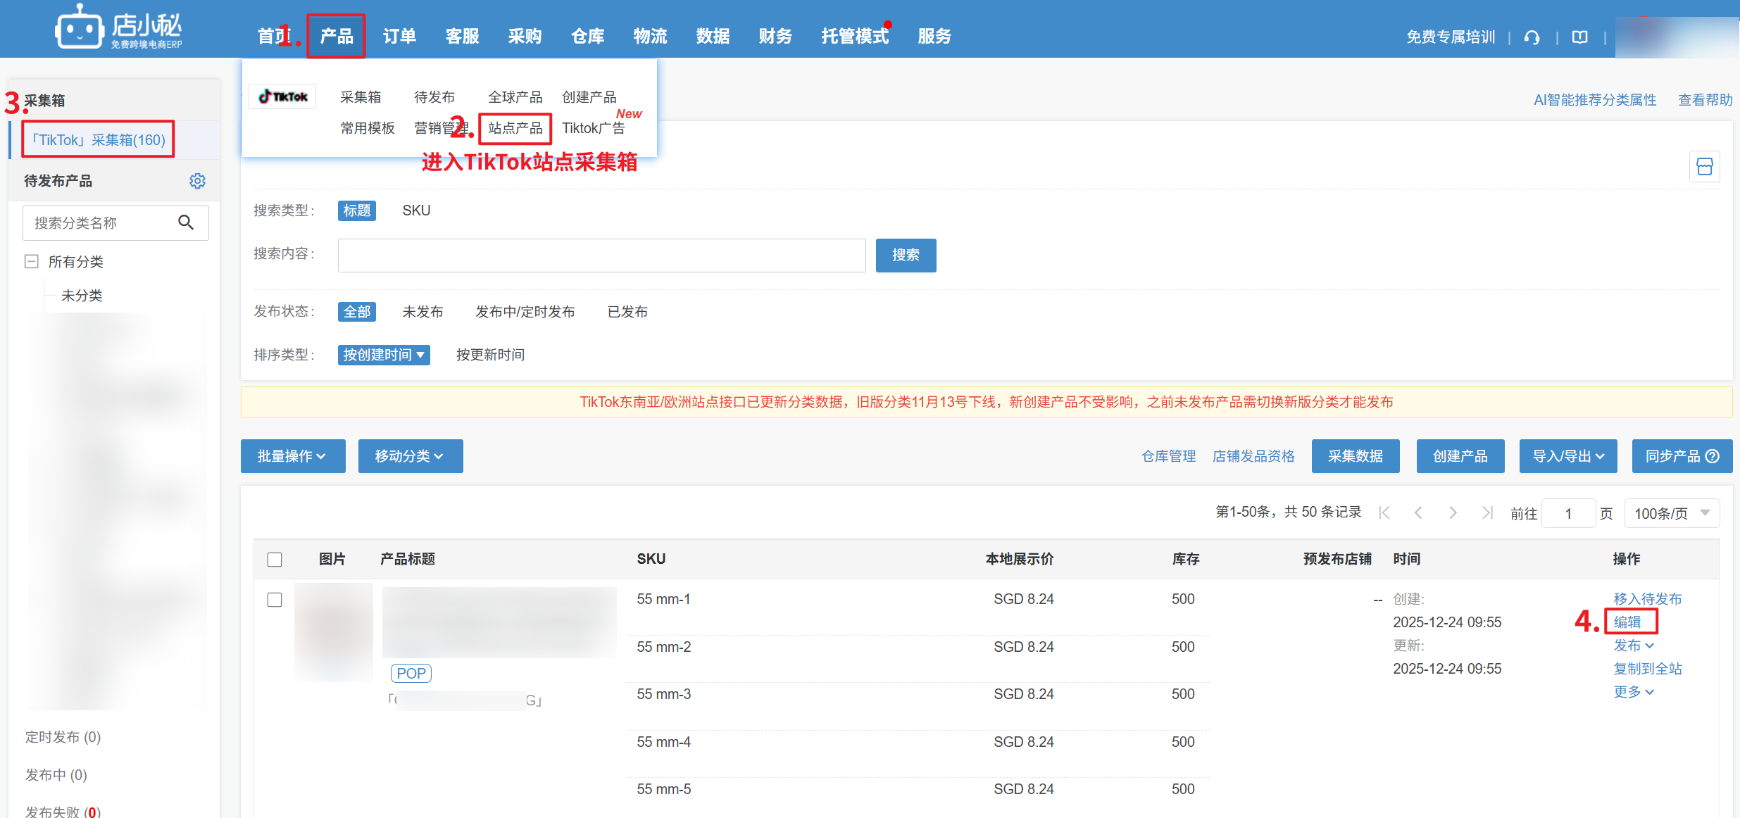This screenshot has width=1740, height=818.
Task: Open the 订单 top menu
Action: click(399, 36)
